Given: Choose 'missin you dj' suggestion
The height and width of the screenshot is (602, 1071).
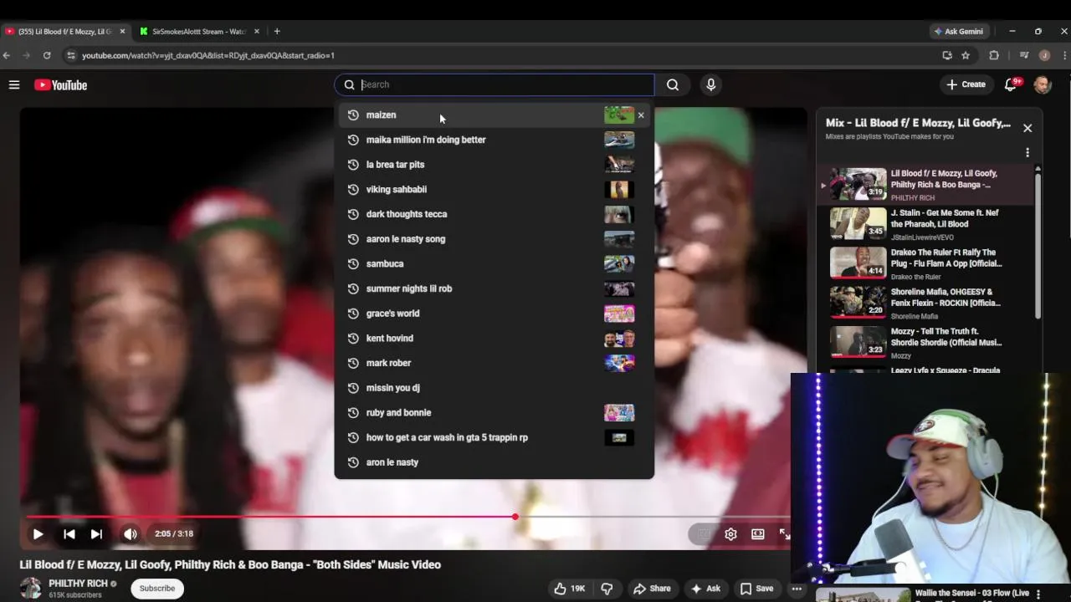Looking at the screenshot, I should point(494,388).
